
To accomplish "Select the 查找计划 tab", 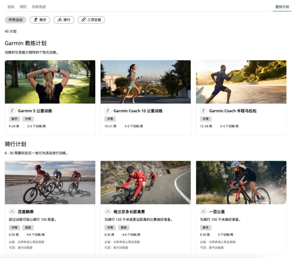I will [282, 7].
